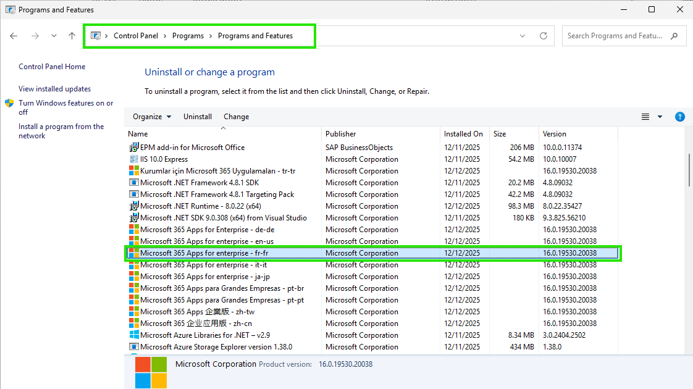Expand the chevron after Programs breadcrumb

click(x=211, y=36)
